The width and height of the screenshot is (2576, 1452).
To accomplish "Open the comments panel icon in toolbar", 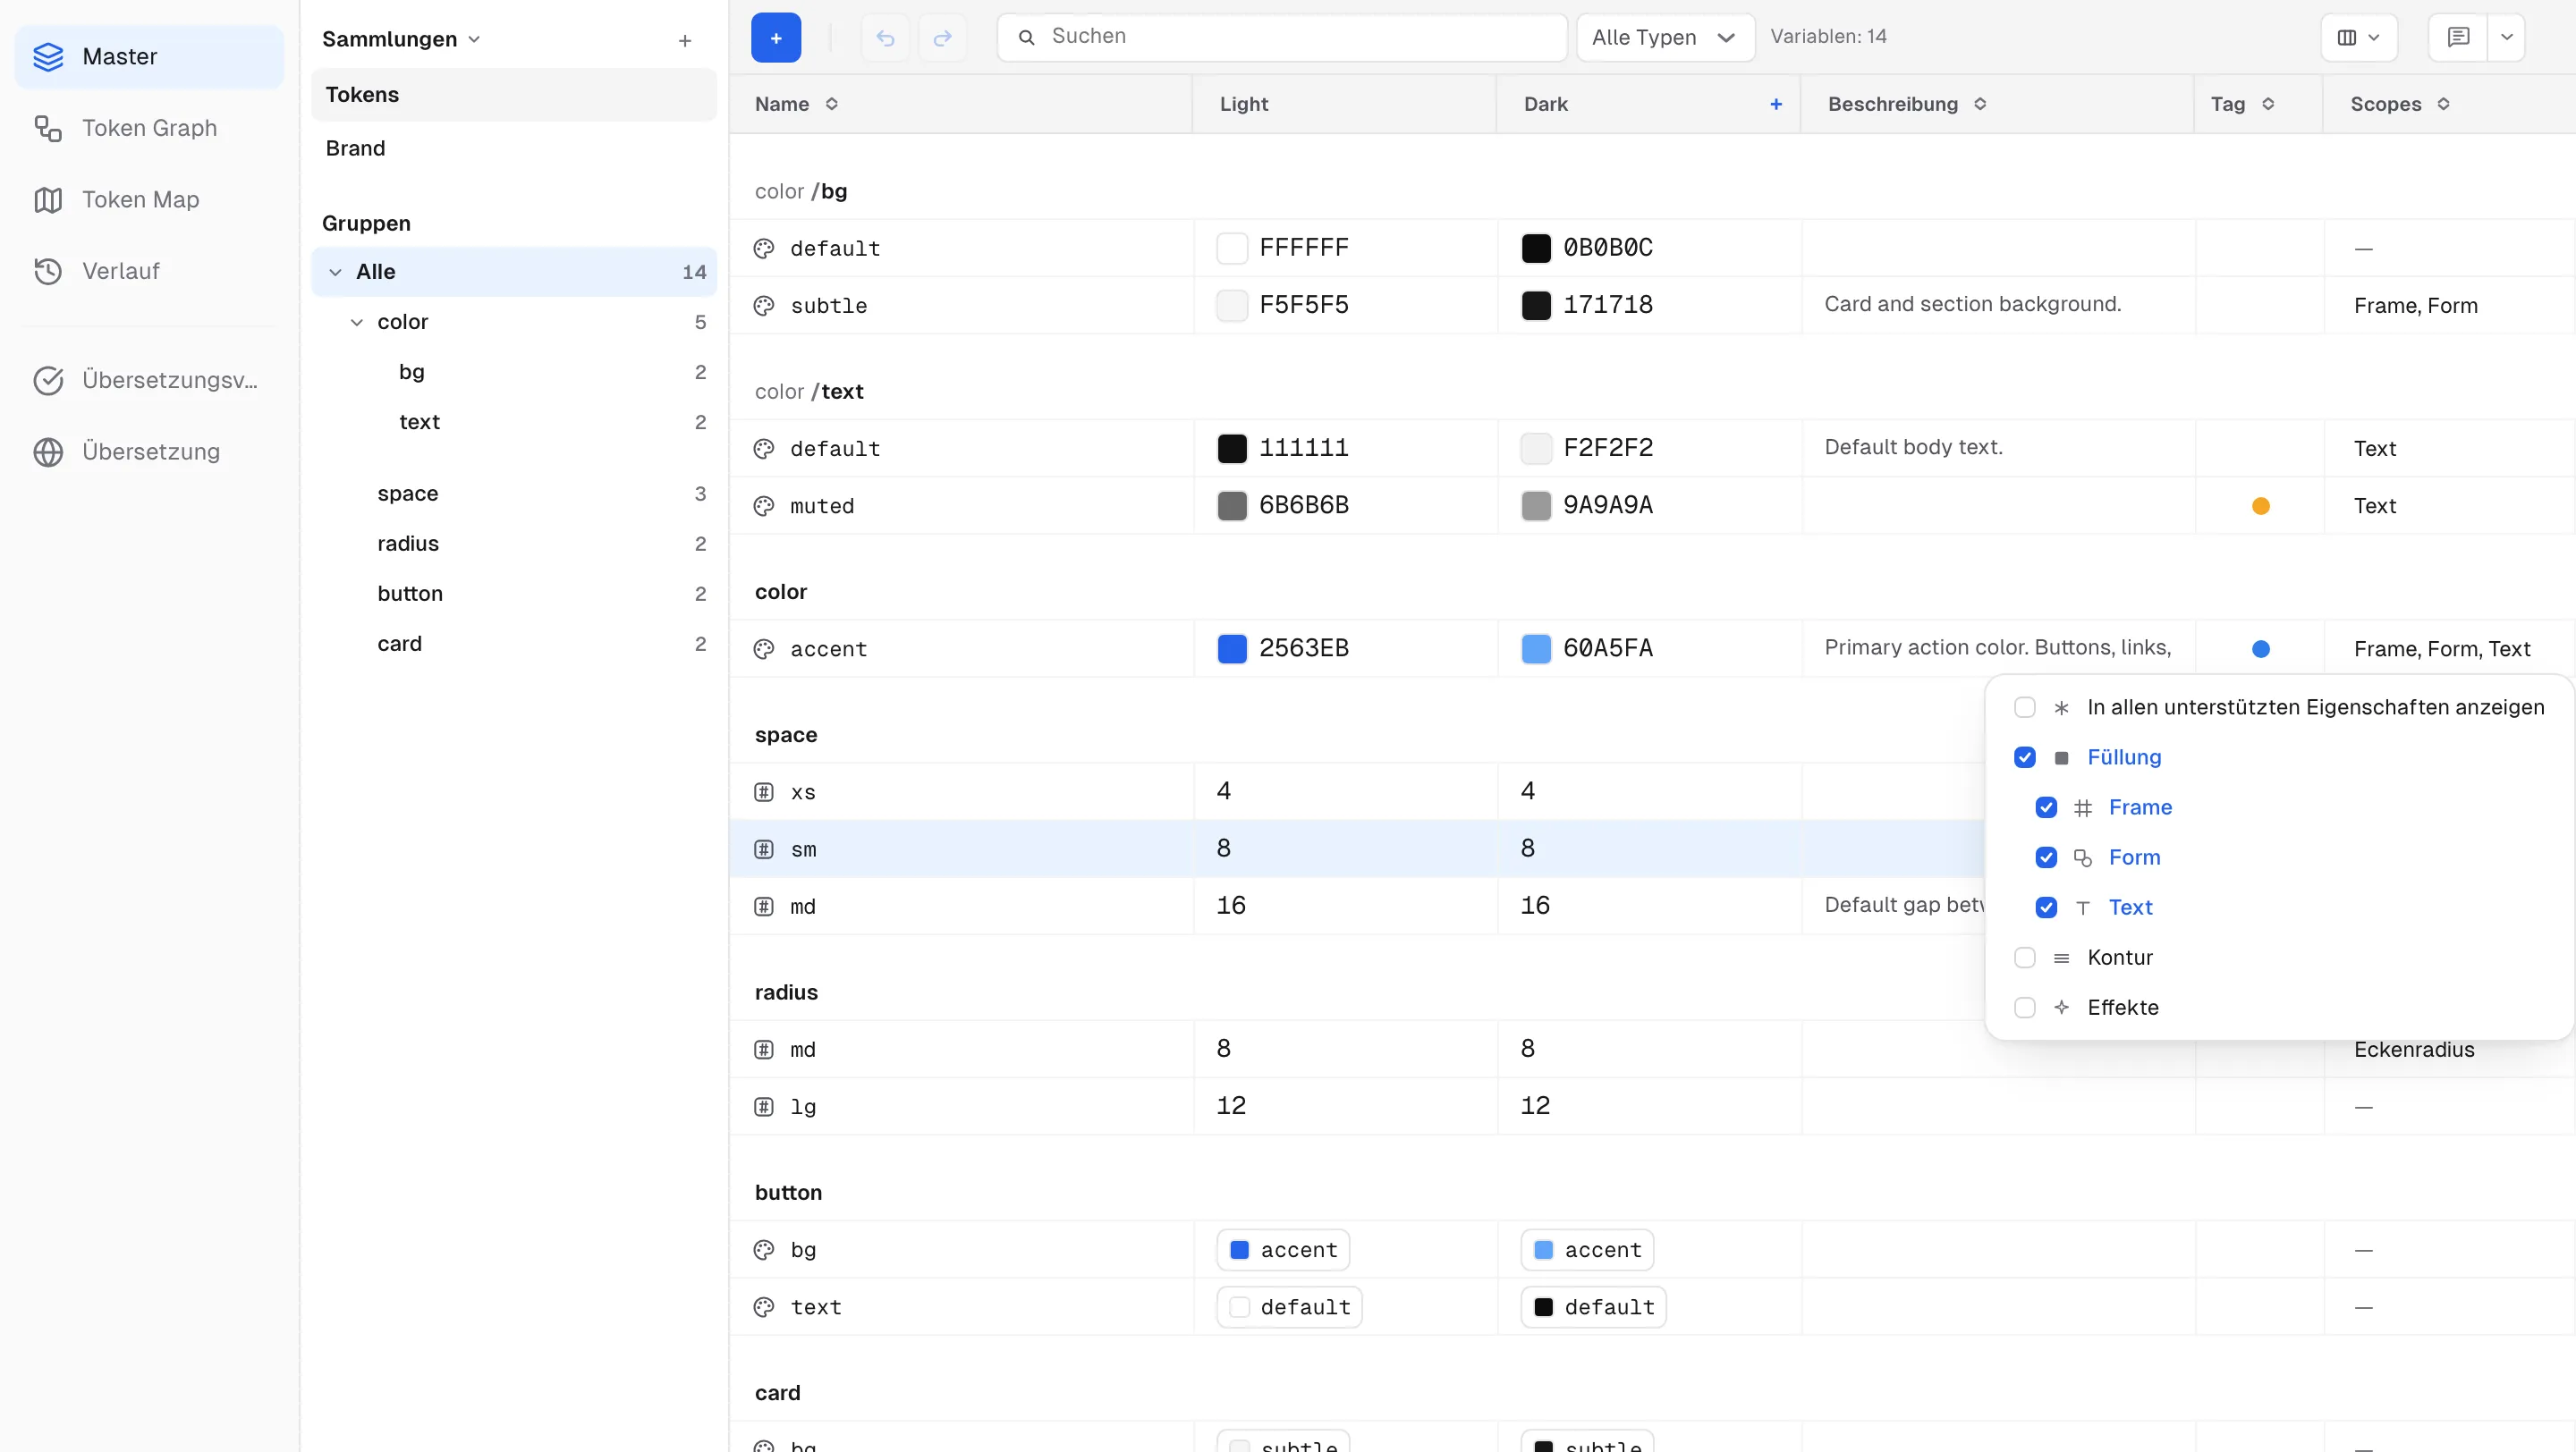I will 2458,37.
